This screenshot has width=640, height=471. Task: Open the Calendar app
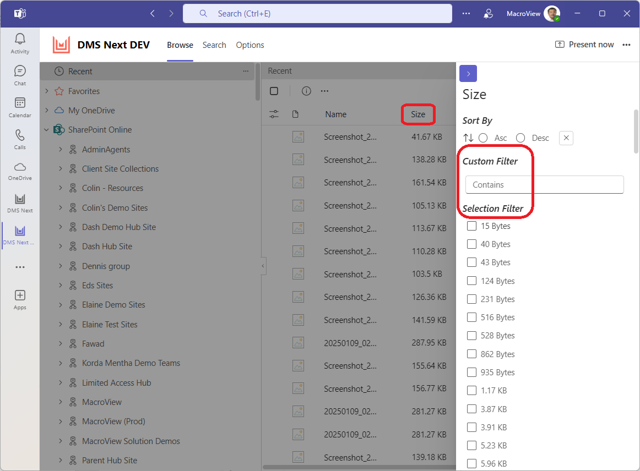pos(20,107)
